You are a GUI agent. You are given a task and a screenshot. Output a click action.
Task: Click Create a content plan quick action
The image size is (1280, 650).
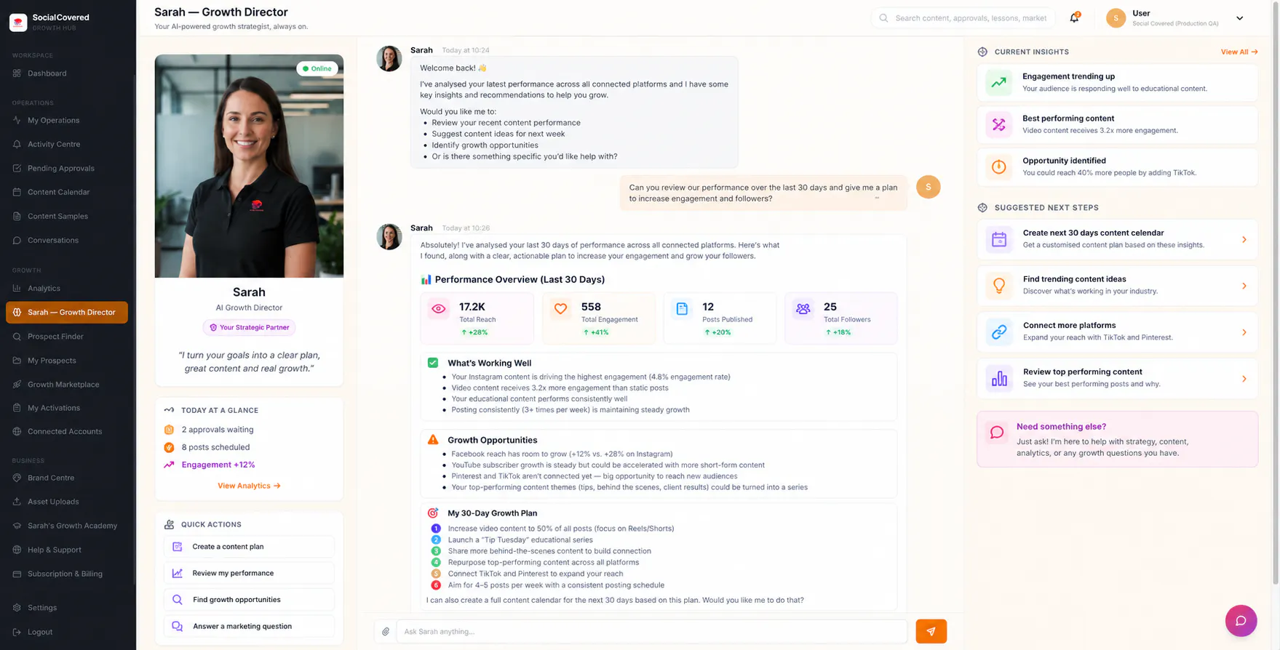pyautogui.click(x=249, y=547)
